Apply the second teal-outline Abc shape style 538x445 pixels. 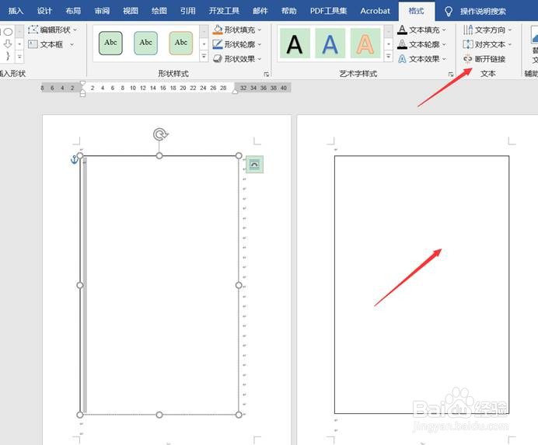pos(146,43)
